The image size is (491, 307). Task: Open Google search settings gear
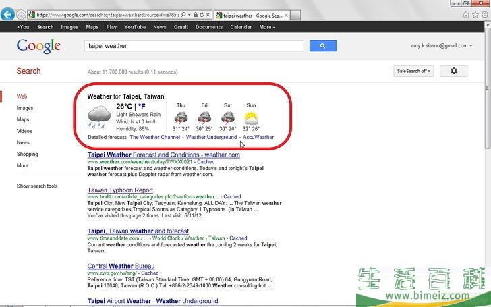pyautogui.click(x=454, y=71)
